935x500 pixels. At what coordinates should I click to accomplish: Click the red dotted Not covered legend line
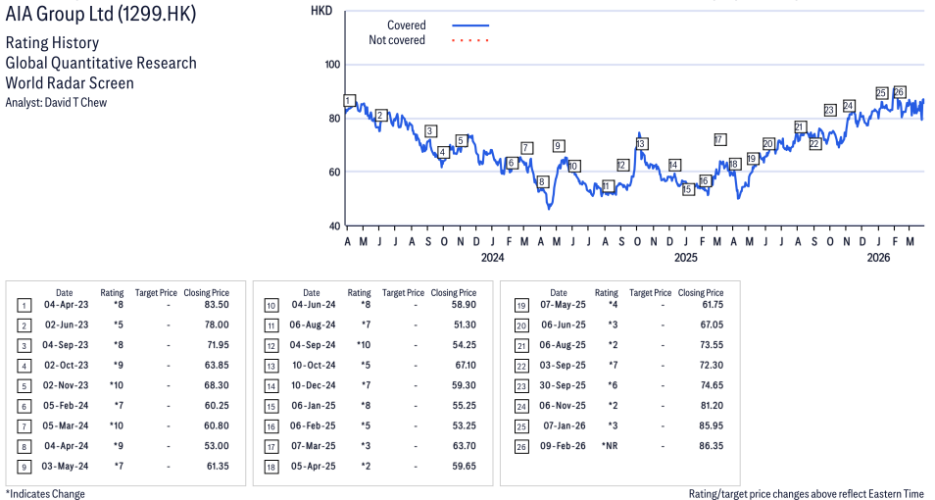pos(470,41)
